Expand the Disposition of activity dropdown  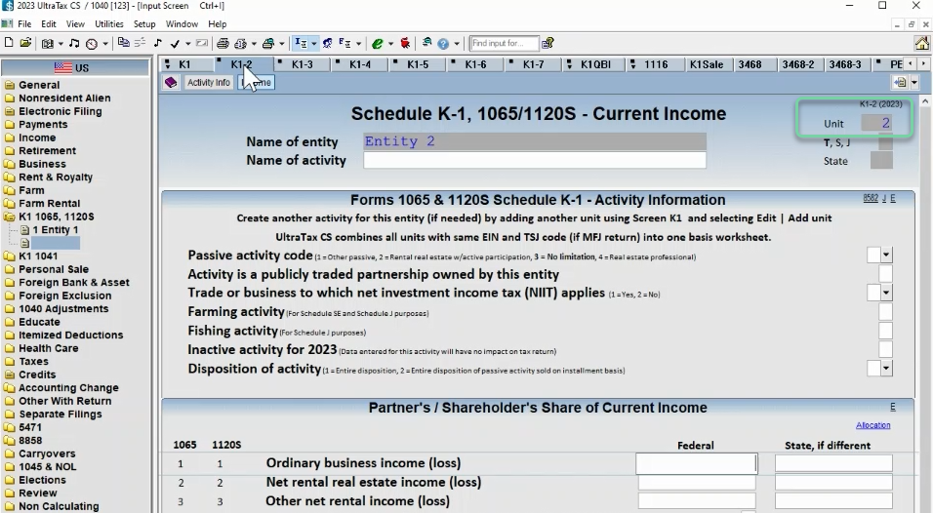pyautogui.click(x=886, y=369)
